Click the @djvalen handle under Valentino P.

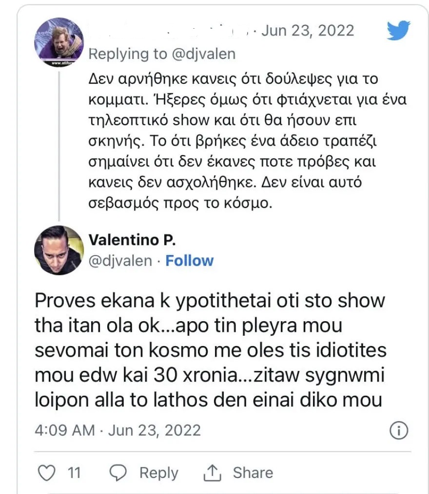tap(120, 261)
